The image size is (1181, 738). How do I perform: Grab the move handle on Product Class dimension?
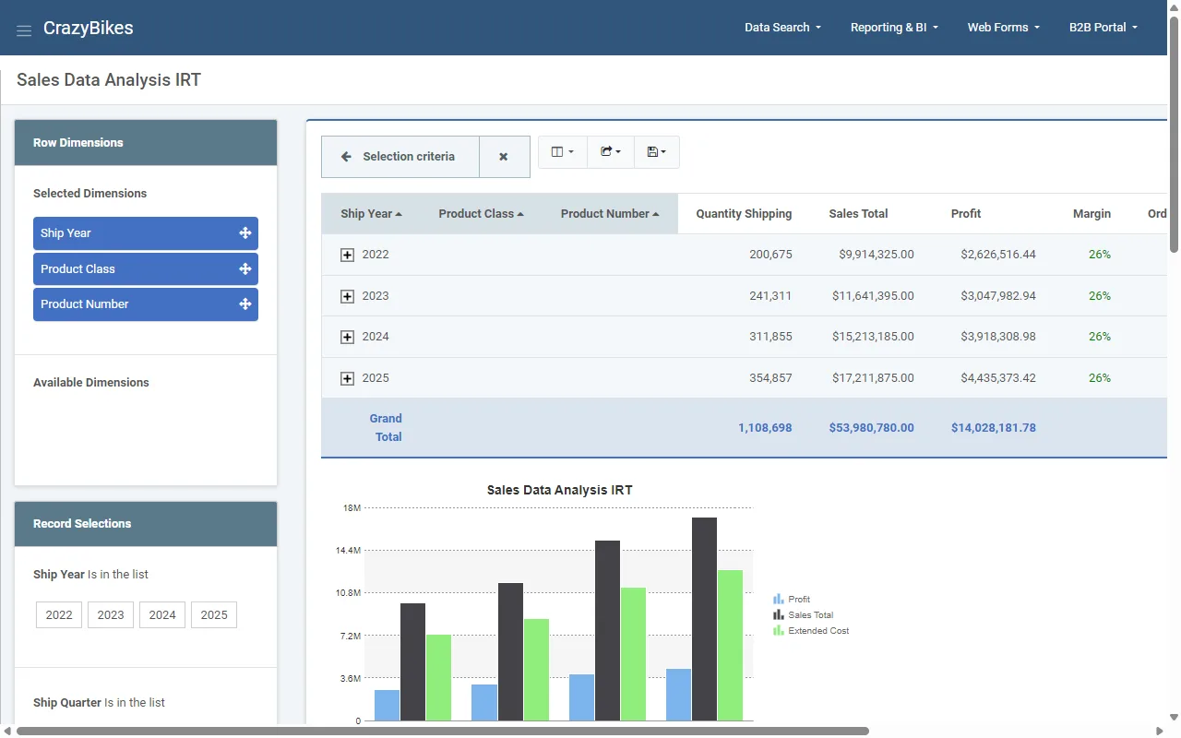click(245, 269)
